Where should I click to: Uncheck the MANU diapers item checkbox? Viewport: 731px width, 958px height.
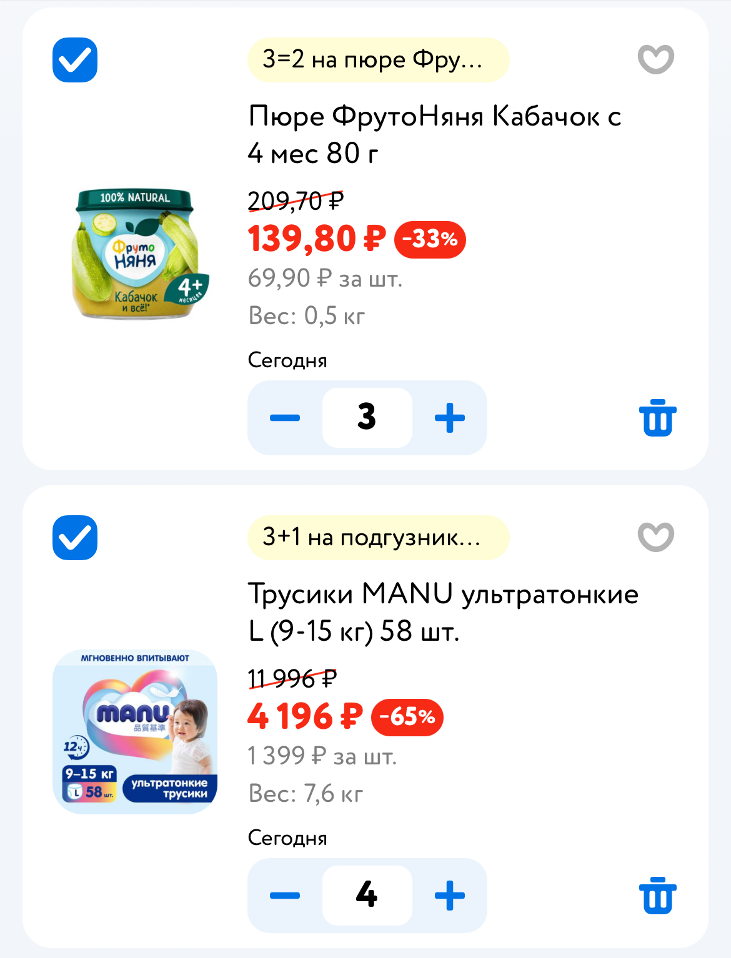click(75, 538)
